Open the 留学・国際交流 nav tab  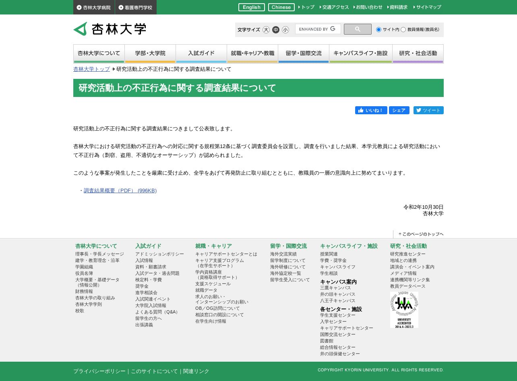(304, 54)
